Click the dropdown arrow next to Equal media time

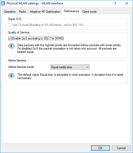[87, 67]
